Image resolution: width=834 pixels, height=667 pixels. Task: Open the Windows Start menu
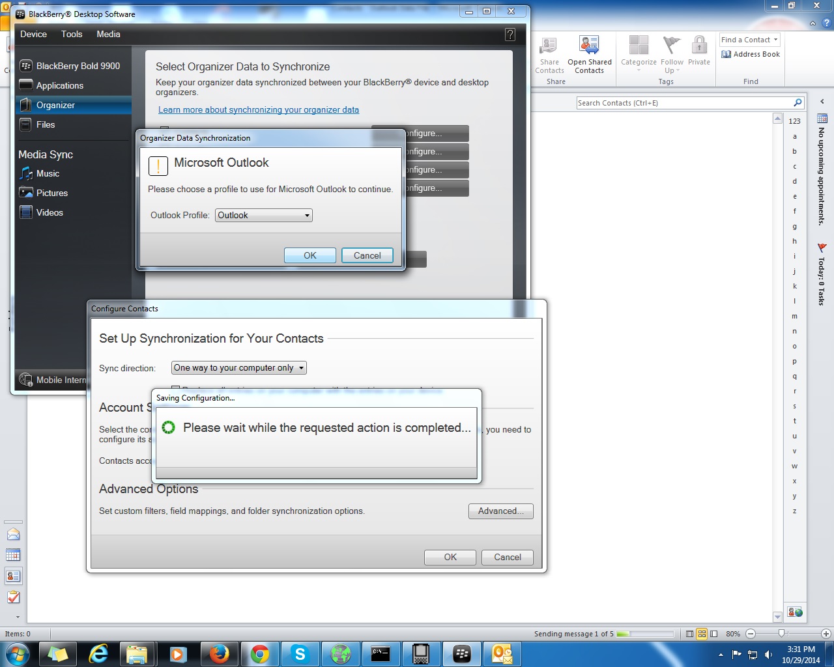18,654
